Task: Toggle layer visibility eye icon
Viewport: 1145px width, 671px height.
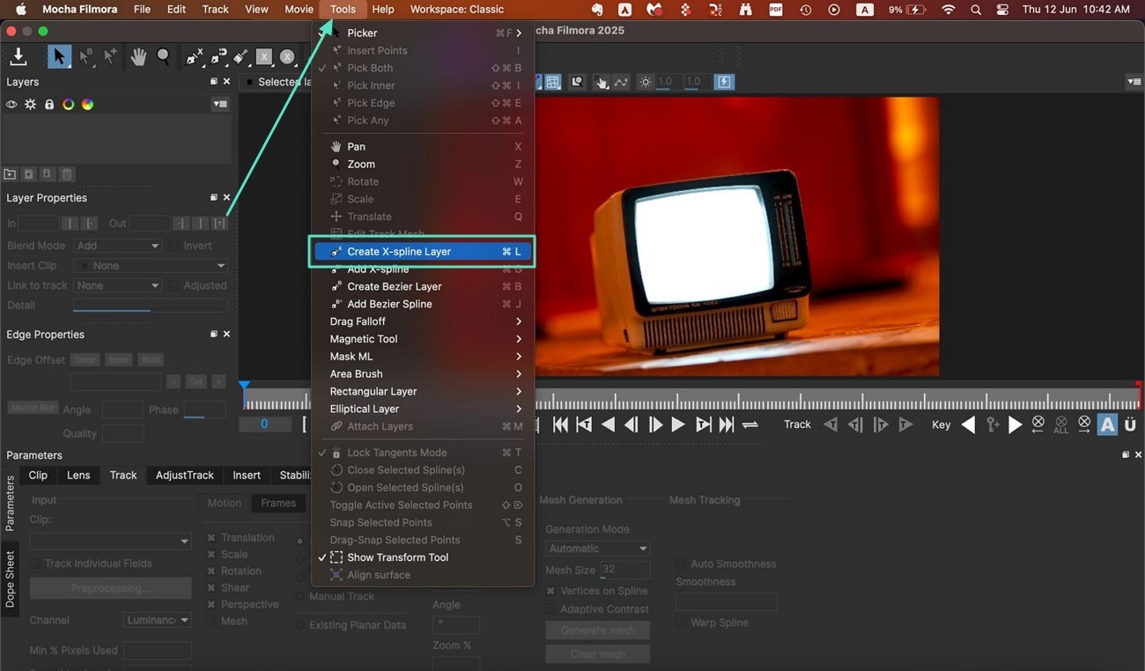Action: tap(11, 104)
